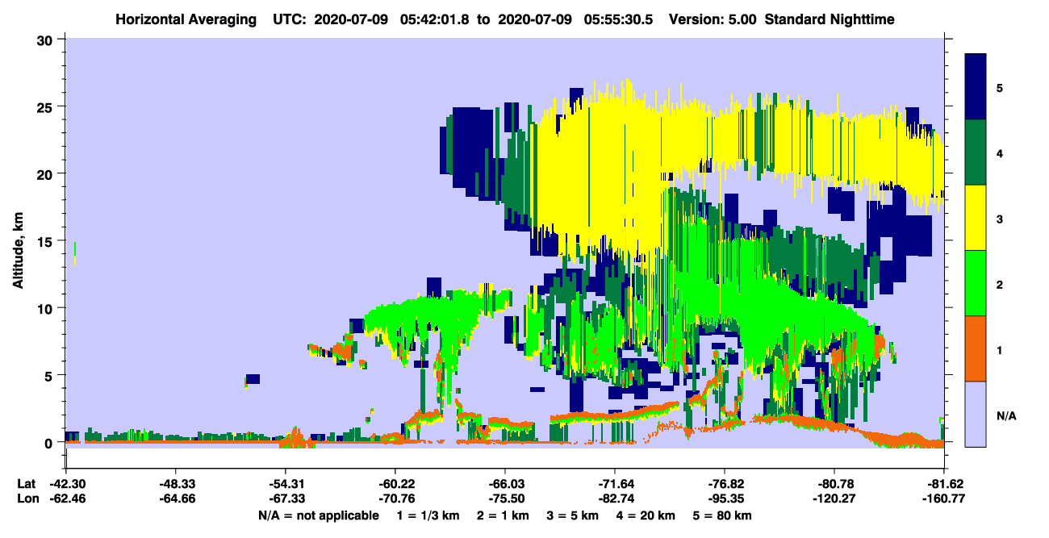Click the color bar label '5'
1049x538 pixels.
pos(1000,87)
